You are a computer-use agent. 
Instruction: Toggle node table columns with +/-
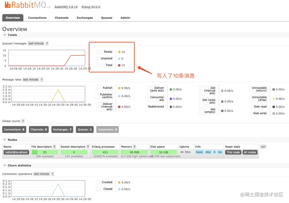click(263, 147)
